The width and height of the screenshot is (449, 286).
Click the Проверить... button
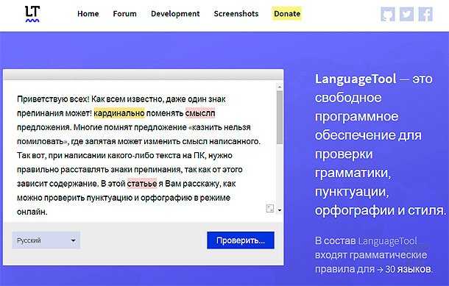pyautogui.click(x=241, y=240)
